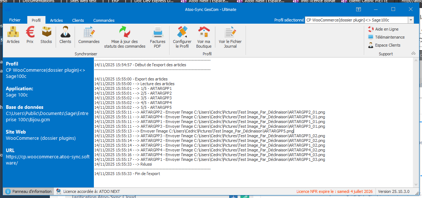Start Télémaintenance session
422x198 pixels.
[386, 37]
